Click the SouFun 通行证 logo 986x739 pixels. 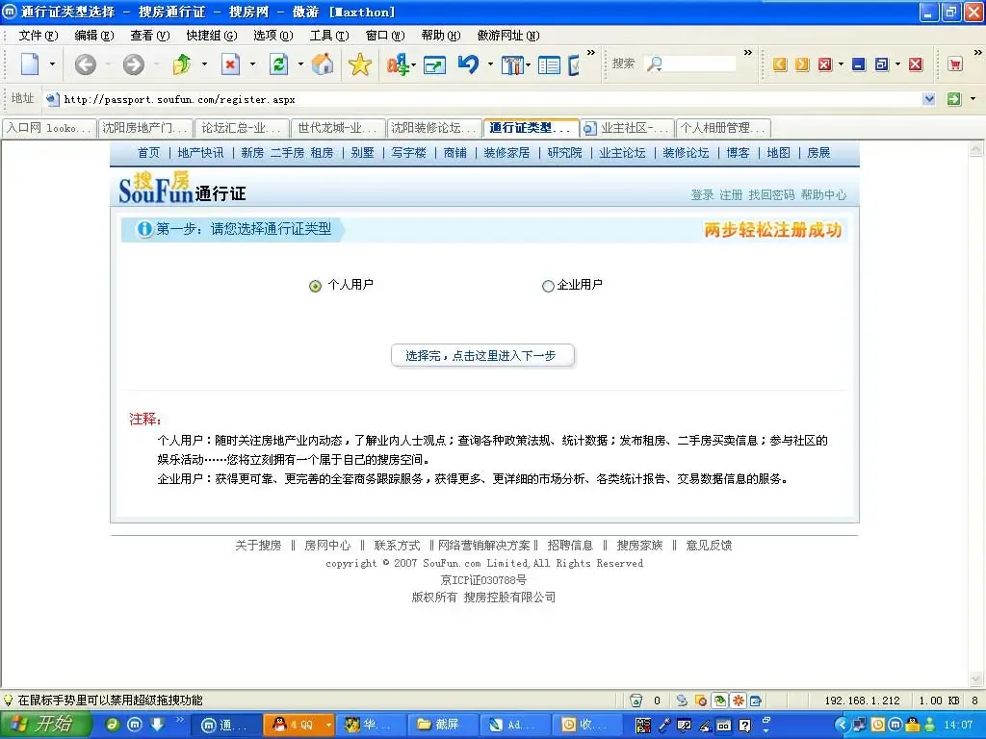(x=182, y=189)
